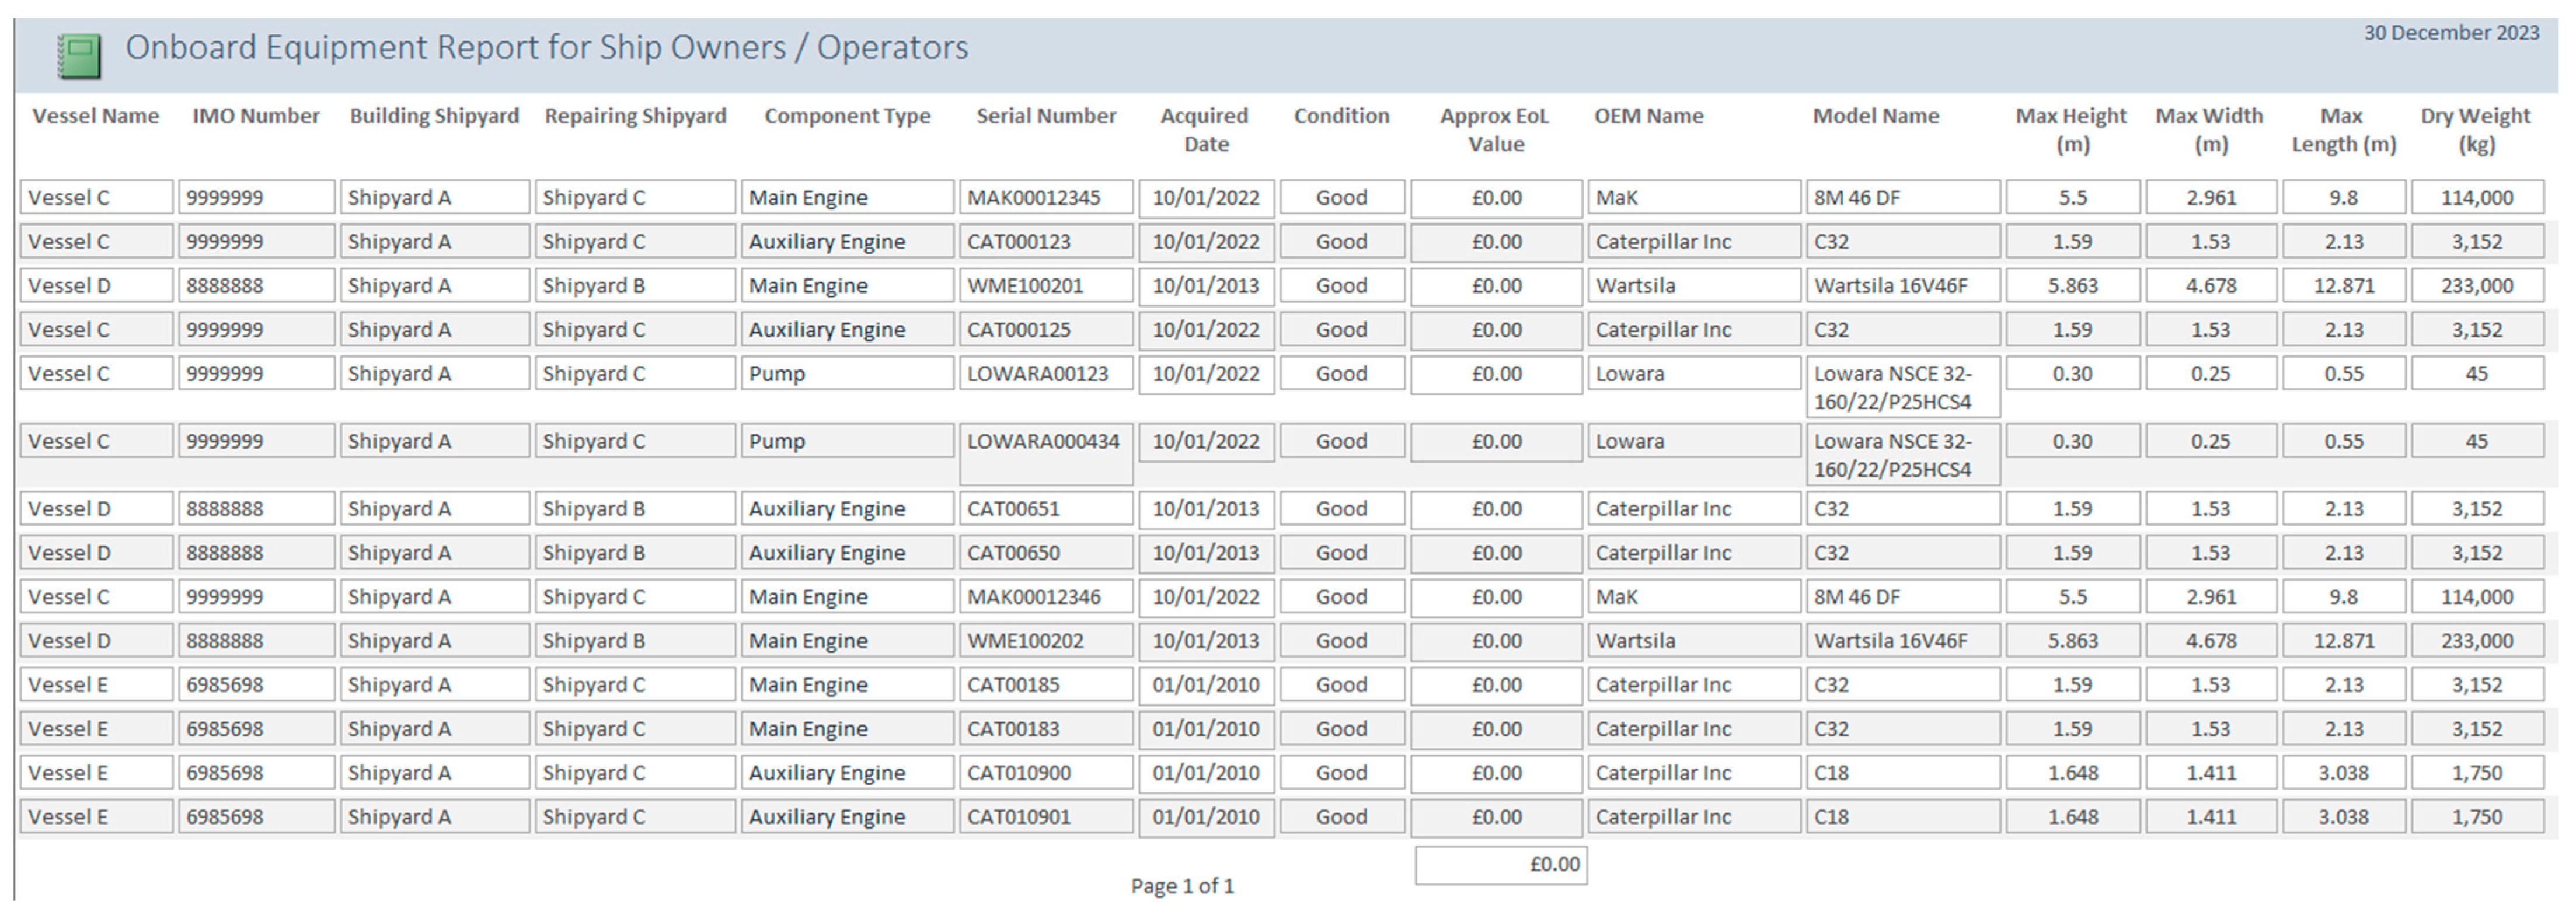Select the WME100202 serial number field

tap(1045, 641)
